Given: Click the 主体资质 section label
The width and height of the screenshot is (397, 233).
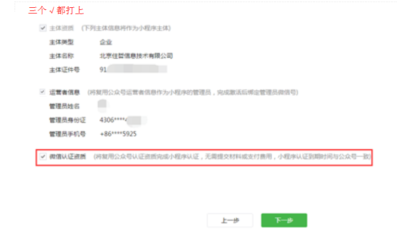Looking at the screenshot, I should 61,28.
